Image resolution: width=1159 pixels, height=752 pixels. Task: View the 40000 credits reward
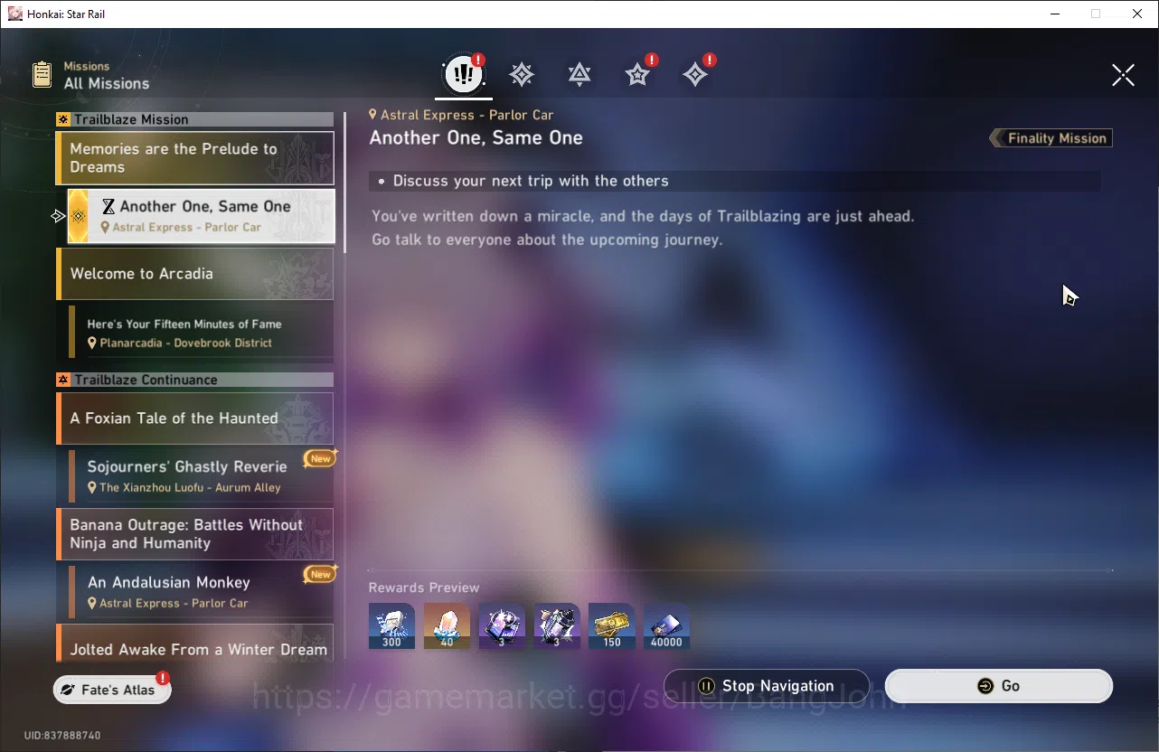tap(667, 626)
